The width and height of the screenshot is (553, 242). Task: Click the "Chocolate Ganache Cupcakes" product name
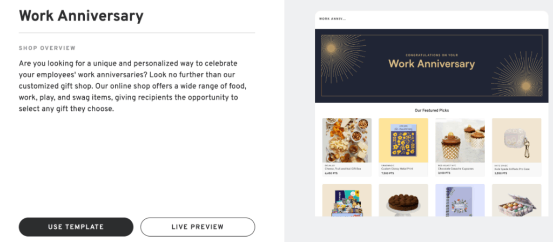pos(456,169)
